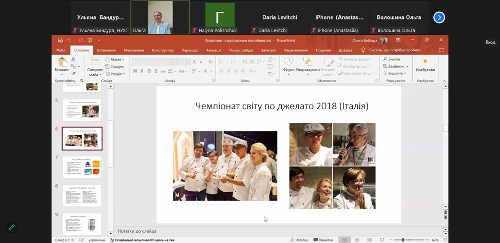The image size is (500, 243).
Task: Click the green annotation pencil icon
Action: pos(11,227)
